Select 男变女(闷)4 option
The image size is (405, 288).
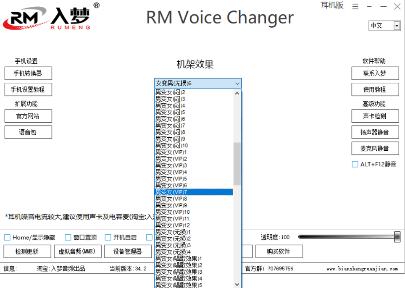194,106
